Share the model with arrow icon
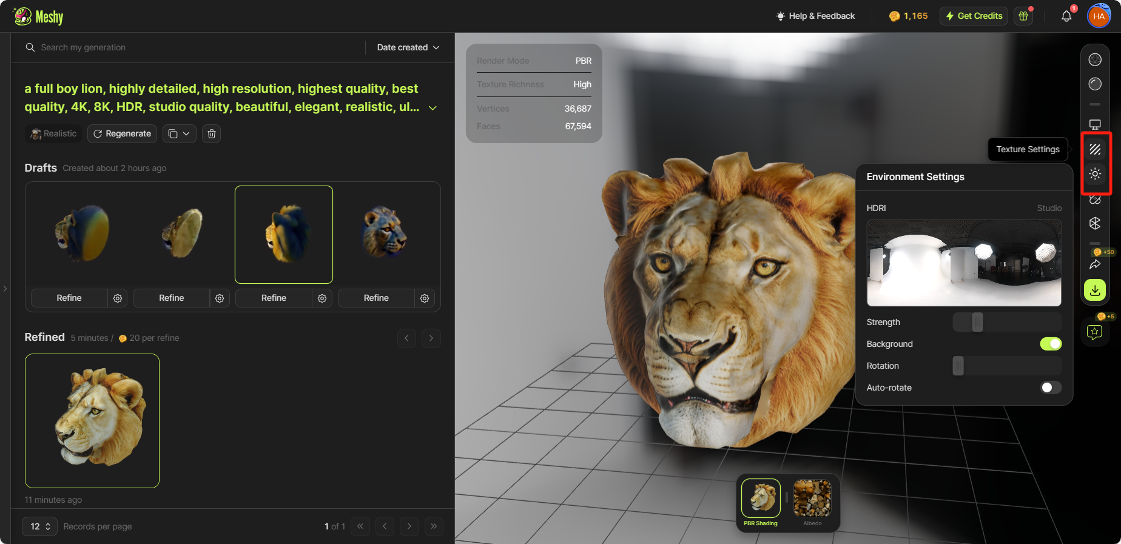Image resolution: width=1121 pixels, height=544 pixels. point(1095,264)
